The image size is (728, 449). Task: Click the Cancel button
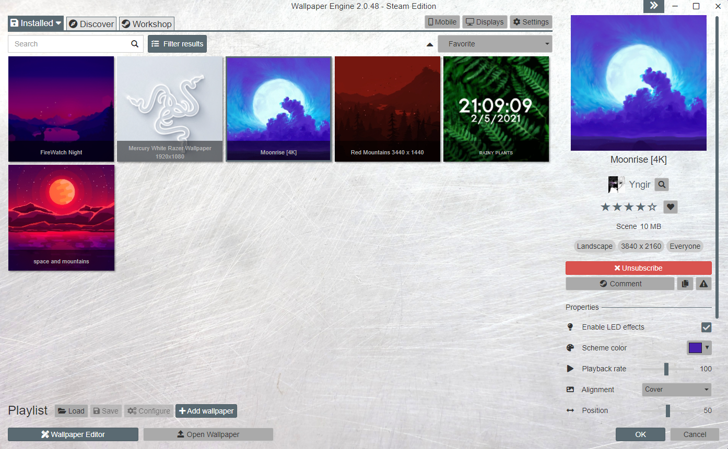coord(695,434)
